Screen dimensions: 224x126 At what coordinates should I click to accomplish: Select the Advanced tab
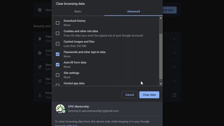tap(133, 12)
